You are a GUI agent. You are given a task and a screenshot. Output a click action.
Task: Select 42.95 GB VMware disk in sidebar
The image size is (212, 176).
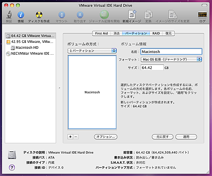[31, 42]
